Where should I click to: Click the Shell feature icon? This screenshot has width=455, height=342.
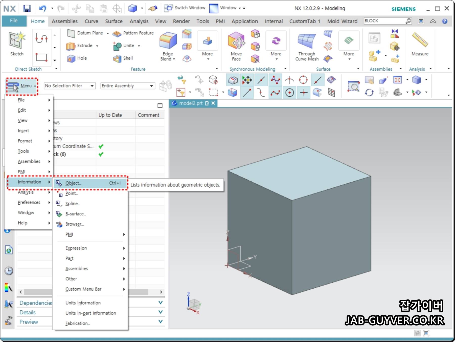(117, 58)
